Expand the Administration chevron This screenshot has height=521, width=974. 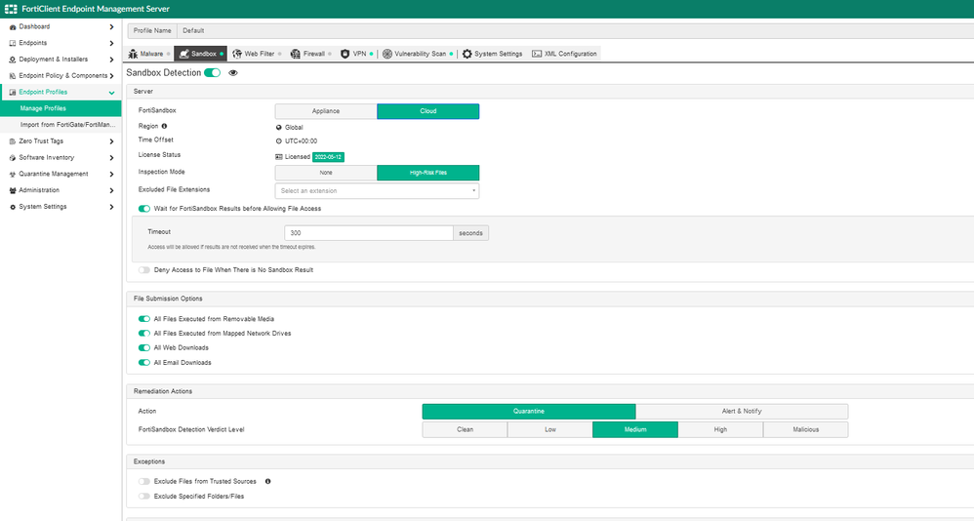coord(112,190)
